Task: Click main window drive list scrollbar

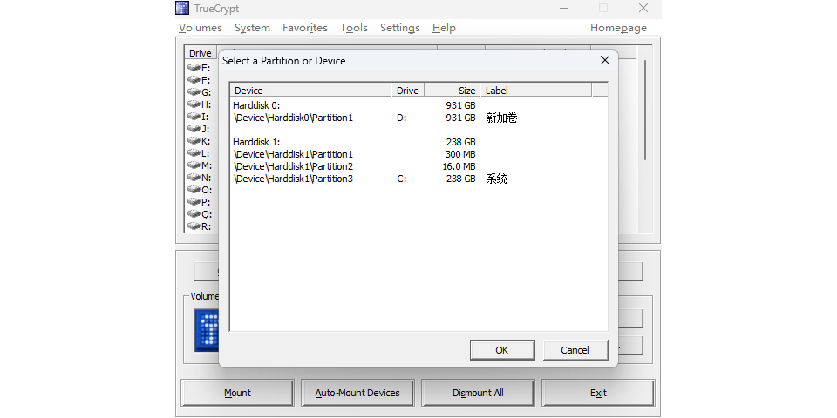Action: point(645,110)
